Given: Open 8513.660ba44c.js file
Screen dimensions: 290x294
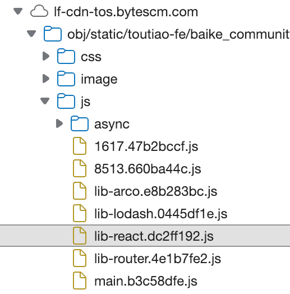Looking at the screenshot, I should 148,169.
